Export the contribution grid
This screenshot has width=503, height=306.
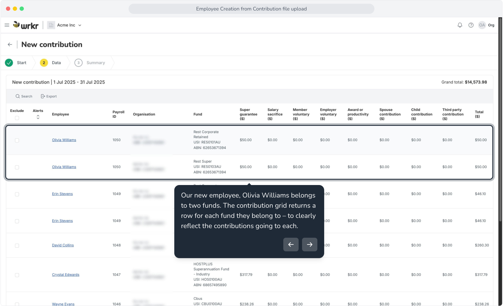[x=49, y=96]
